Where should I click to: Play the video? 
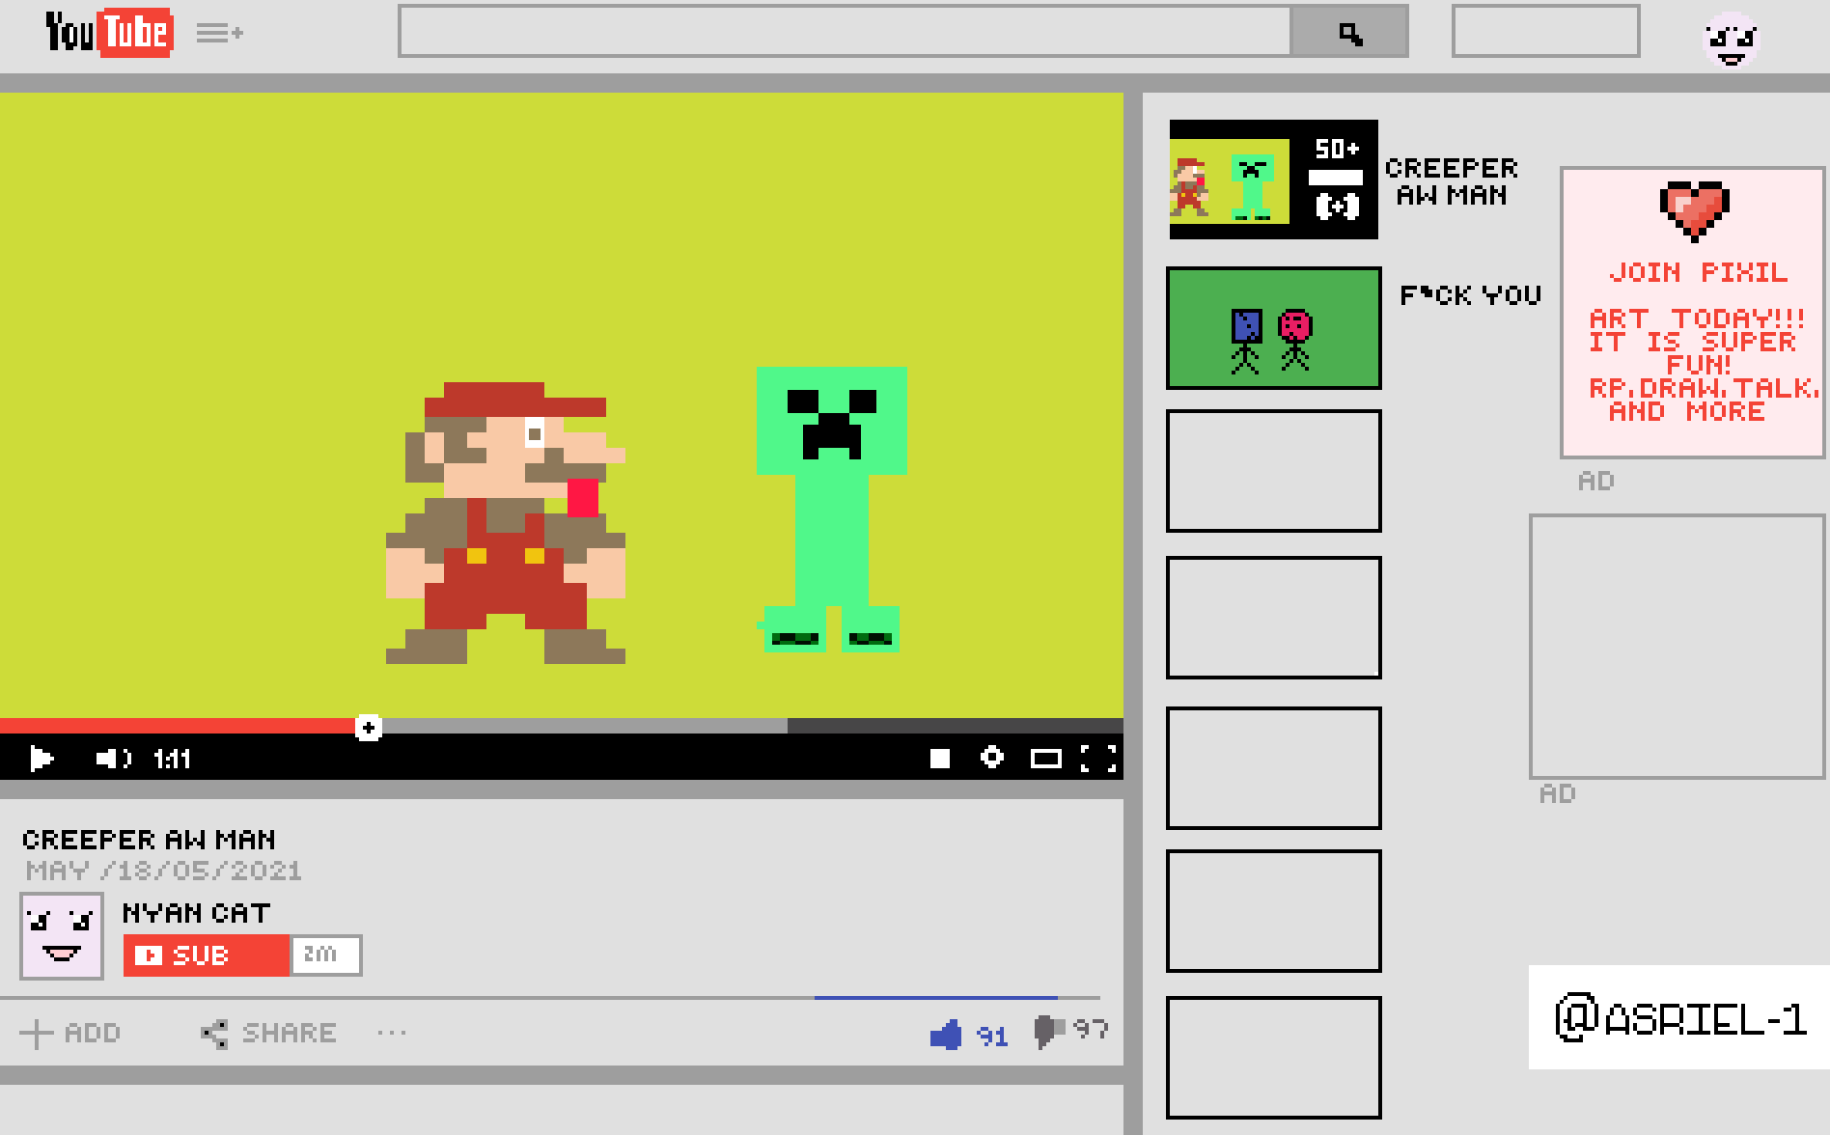41,759
